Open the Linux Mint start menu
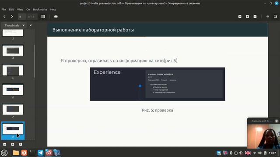This screenshot has width=280, height=157. coord(4,153)
